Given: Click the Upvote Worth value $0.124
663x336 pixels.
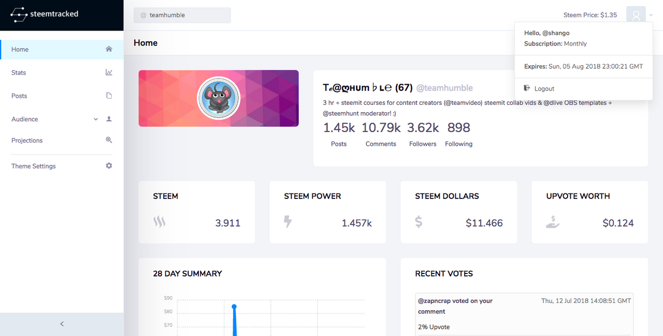Looking at the screenshot, I should tap(618, 223).
